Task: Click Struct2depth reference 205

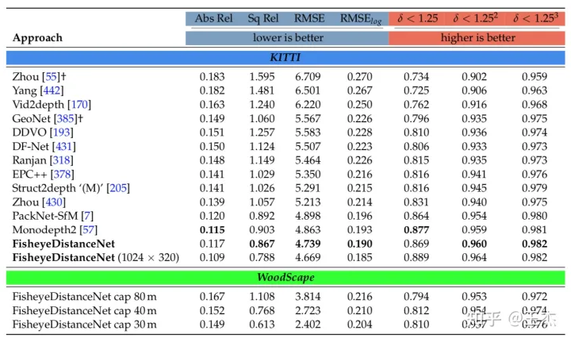Action: coord(118,188)
